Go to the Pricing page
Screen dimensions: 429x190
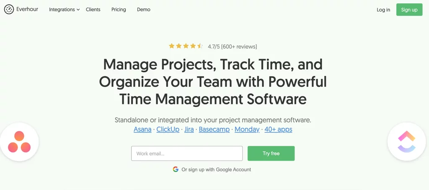click(x=119, y=10)
